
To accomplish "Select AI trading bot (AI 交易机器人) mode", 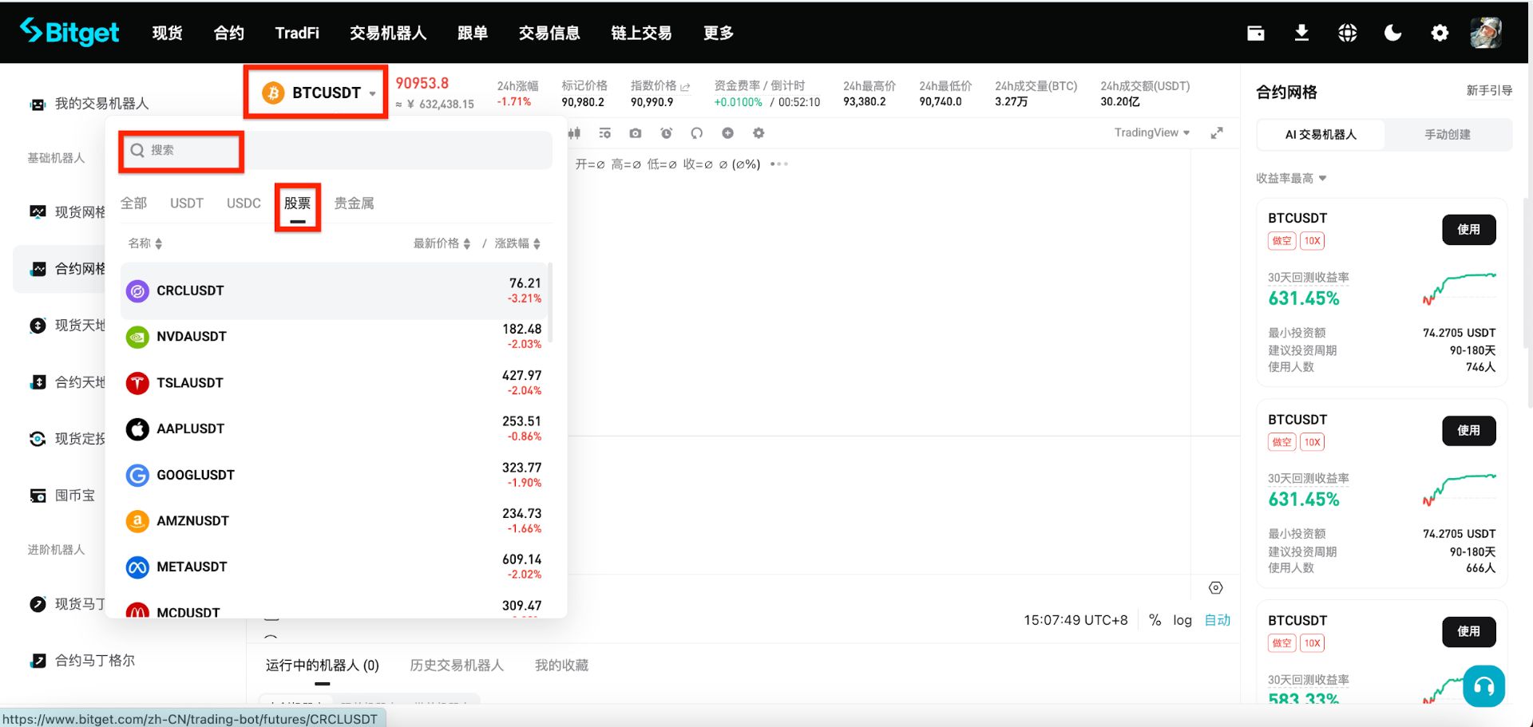I will (1321, 135).
